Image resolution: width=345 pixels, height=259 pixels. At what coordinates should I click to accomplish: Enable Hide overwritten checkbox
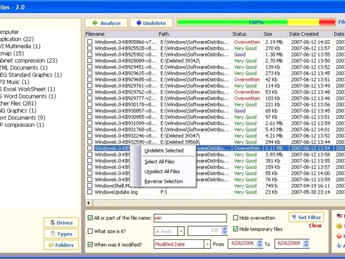click(235, 218)
